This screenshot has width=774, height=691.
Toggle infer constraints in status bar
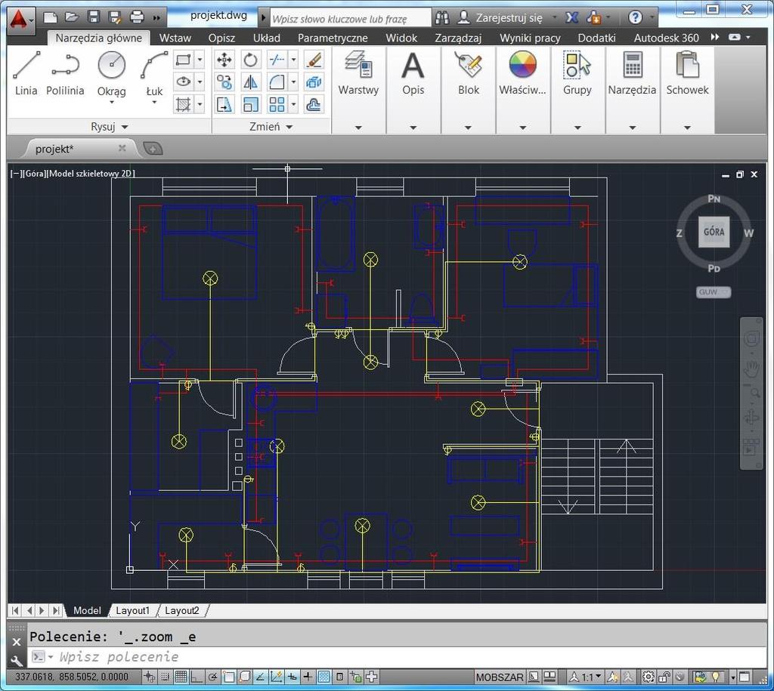(x=149, y=677)
